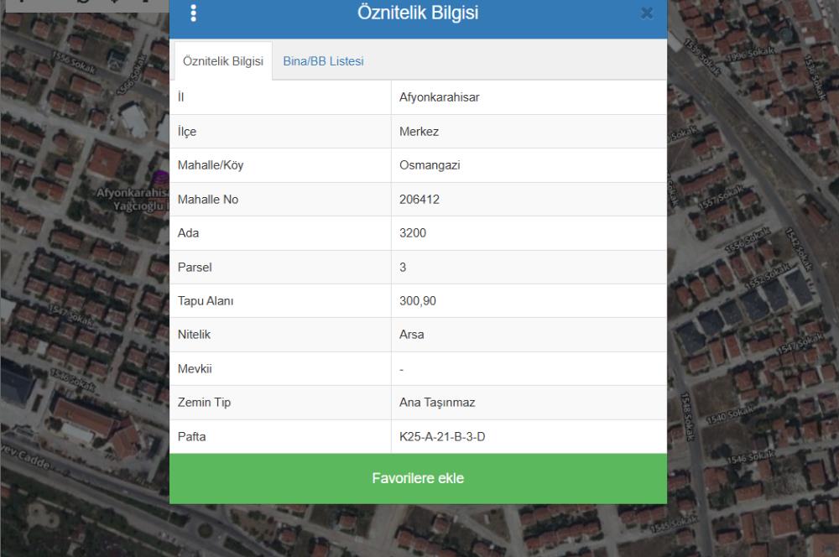
Task: Click the downward arrow icon in the top toolbar
Action: [x=115, y=4]
